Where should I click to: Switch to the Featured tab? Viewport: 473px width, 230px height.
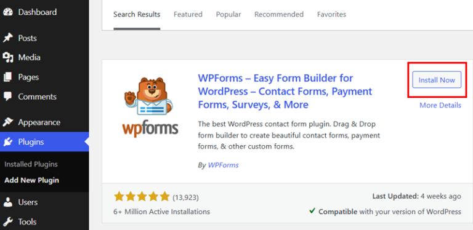[x=188, y=14]
